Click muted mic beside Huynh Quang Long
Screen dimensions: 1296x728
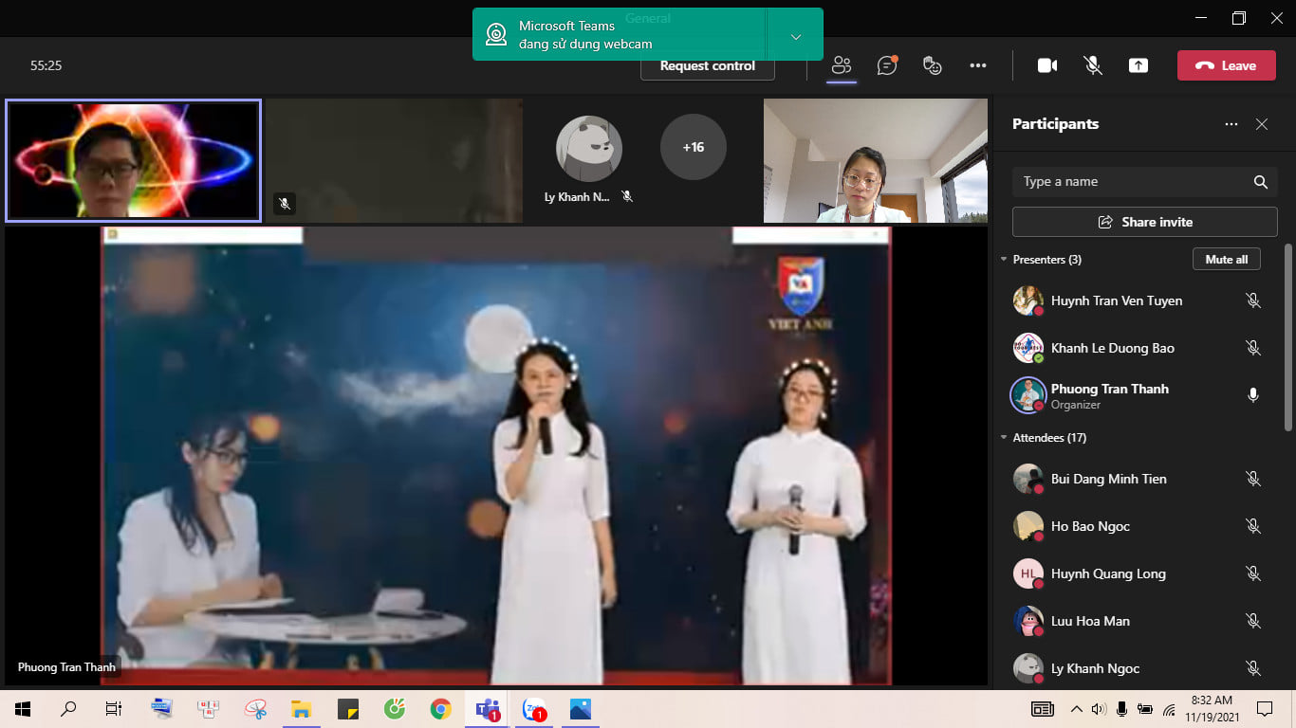coord(1253,573)
